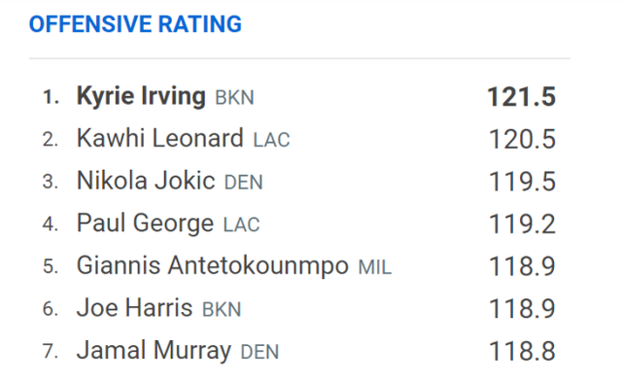This screenshot has width=622, height=380.
Task: Select Joe Harris in the list
Action: coord(134,308)
